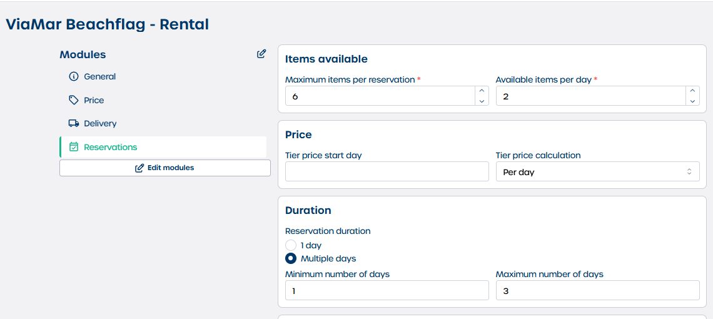Focus the Tier price start day field

[x=387, y=172]
